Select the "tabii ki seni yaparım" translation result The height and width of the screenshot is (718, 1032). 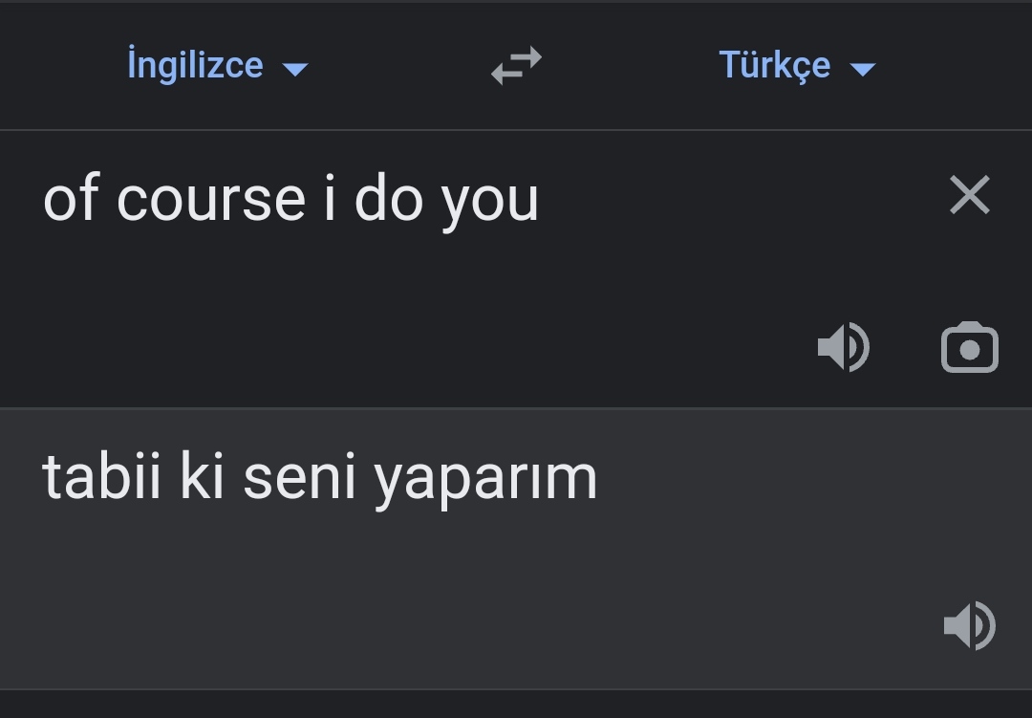click(320, 477)
